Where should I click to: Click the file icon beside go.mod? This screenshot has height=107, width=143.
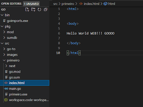pyautogui.click(x=6, y=72)
